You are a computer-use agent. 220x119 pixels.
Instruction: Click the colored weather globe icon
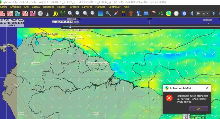pos(169,13)
